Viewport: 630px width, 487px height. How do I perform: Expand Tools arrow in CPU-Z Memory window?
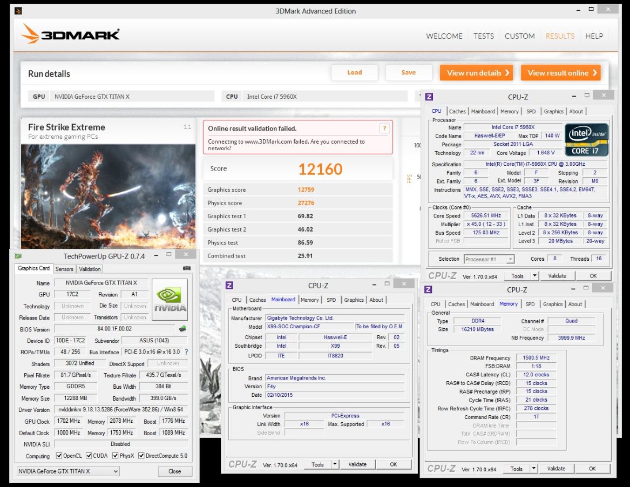(x=533, y=469)
